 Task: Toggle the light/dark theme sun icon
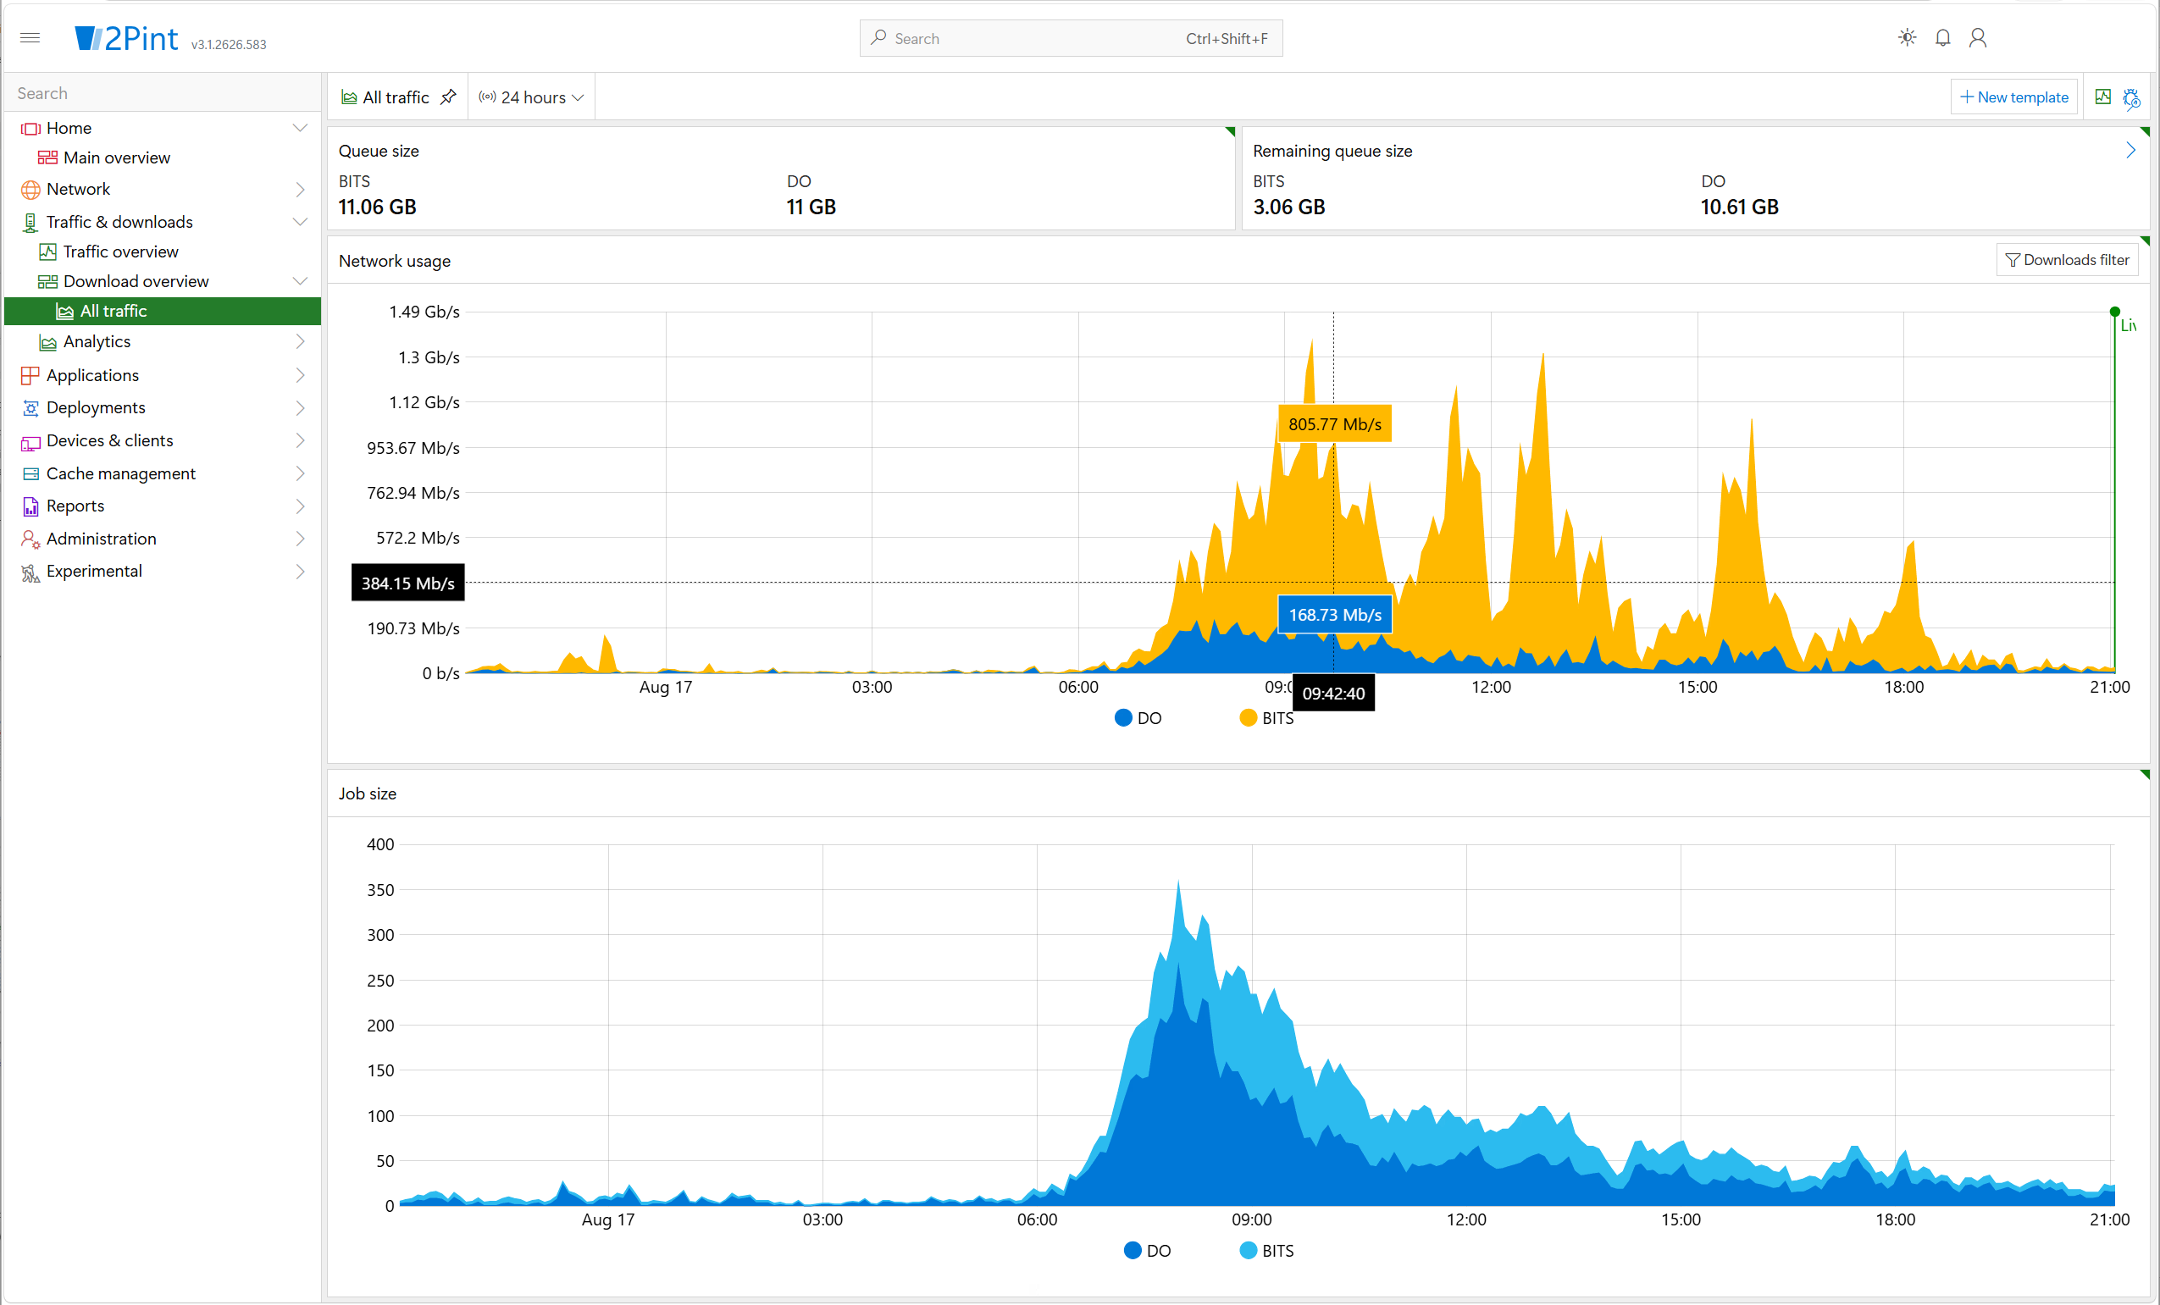coord(1907,38)
